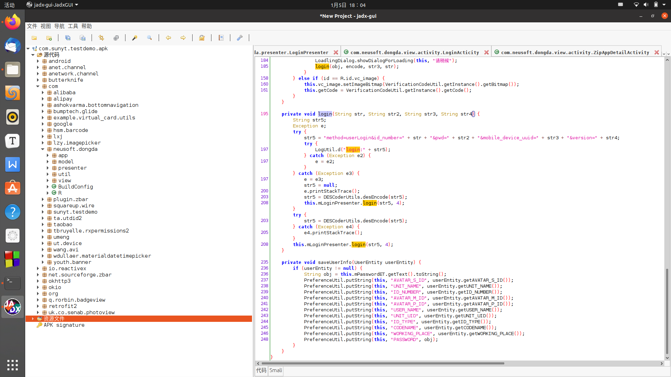Click the Deobfuscation lock icon

click(202, 38)
